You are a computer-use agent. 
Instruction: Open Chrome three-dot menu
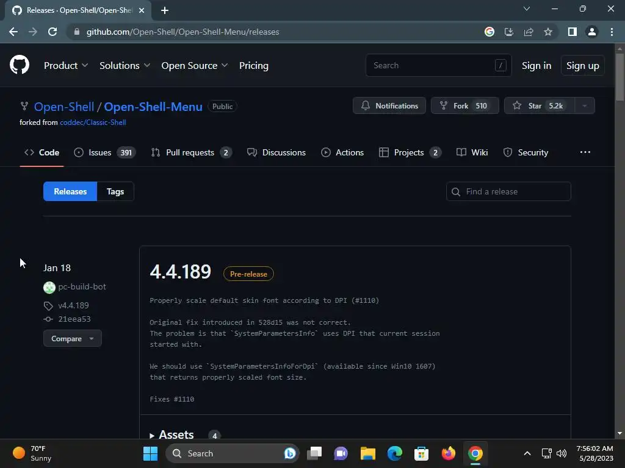tap(612, 32)
